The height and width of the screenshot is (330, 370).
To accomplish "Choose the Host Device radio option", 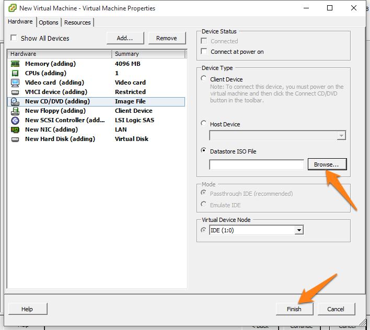I will [204, 124].
